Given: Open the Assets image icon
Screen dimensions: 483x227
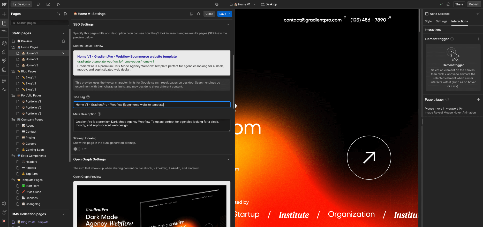Looking at the screenshot, I should coord(4,70).
